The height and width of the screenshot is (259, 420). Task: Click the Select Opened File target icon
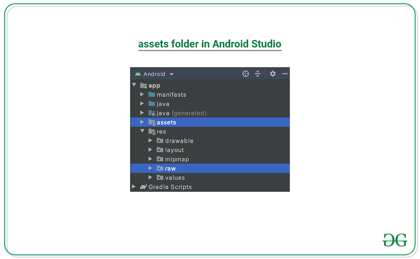246,74
